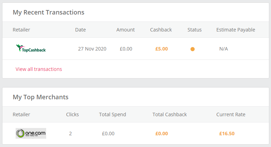Click the £16.50 current rate value
Viewport: 271px width, 147px height.
(227, 134)
